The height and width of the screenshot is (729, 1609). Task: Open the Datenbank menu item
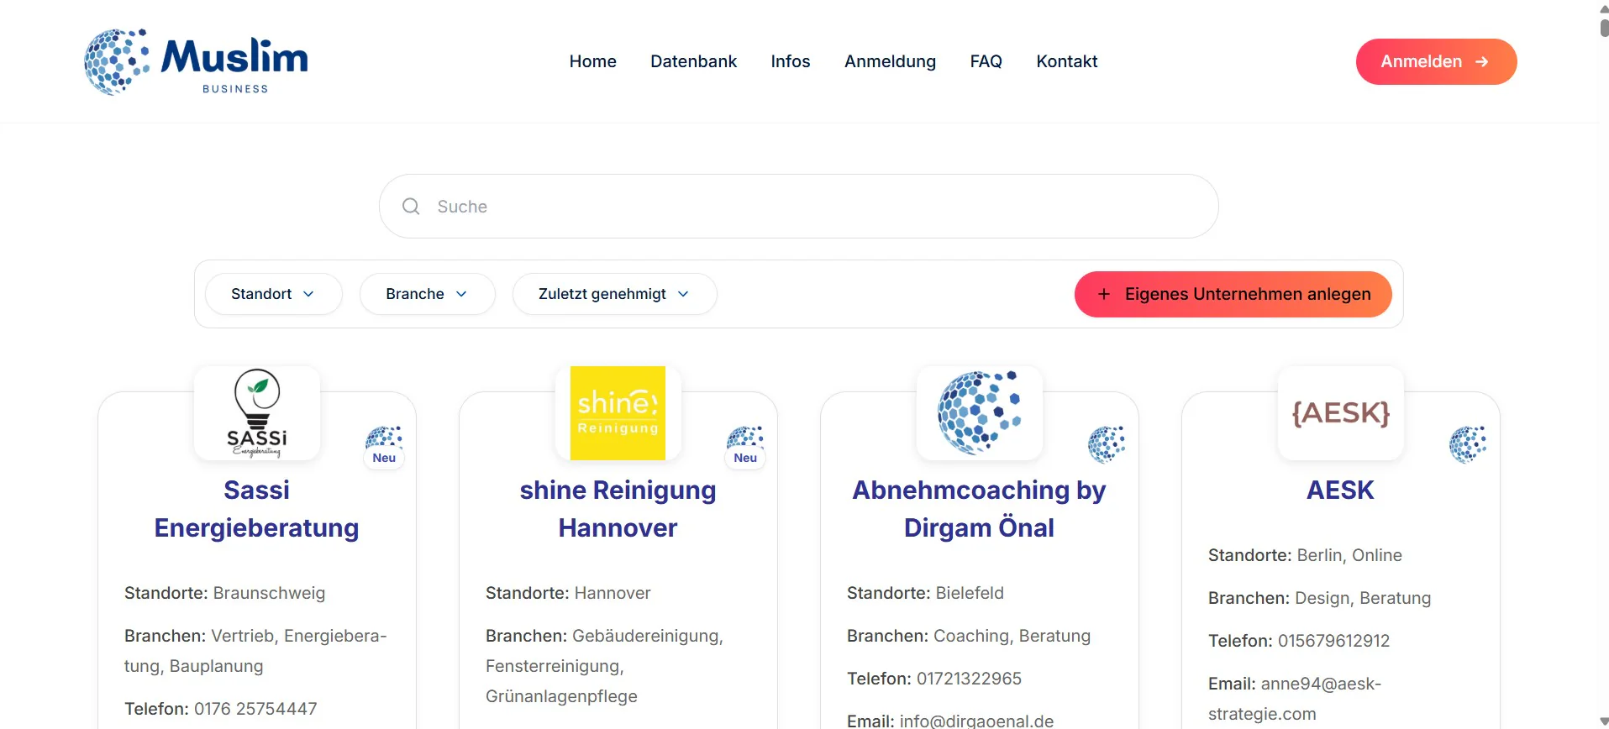[693, 61]
